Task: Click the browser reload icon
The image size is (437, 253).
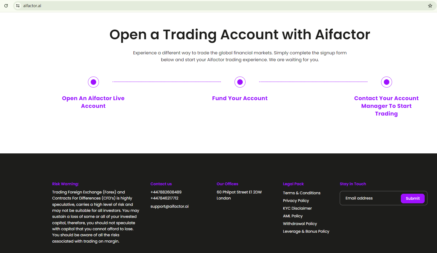Action: tap(6, 6)
